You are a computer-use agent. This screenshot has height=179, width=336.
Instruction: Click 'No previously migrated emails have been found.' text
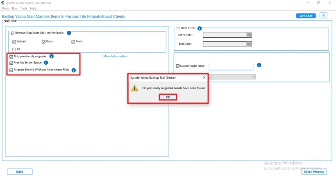[174, 88]
